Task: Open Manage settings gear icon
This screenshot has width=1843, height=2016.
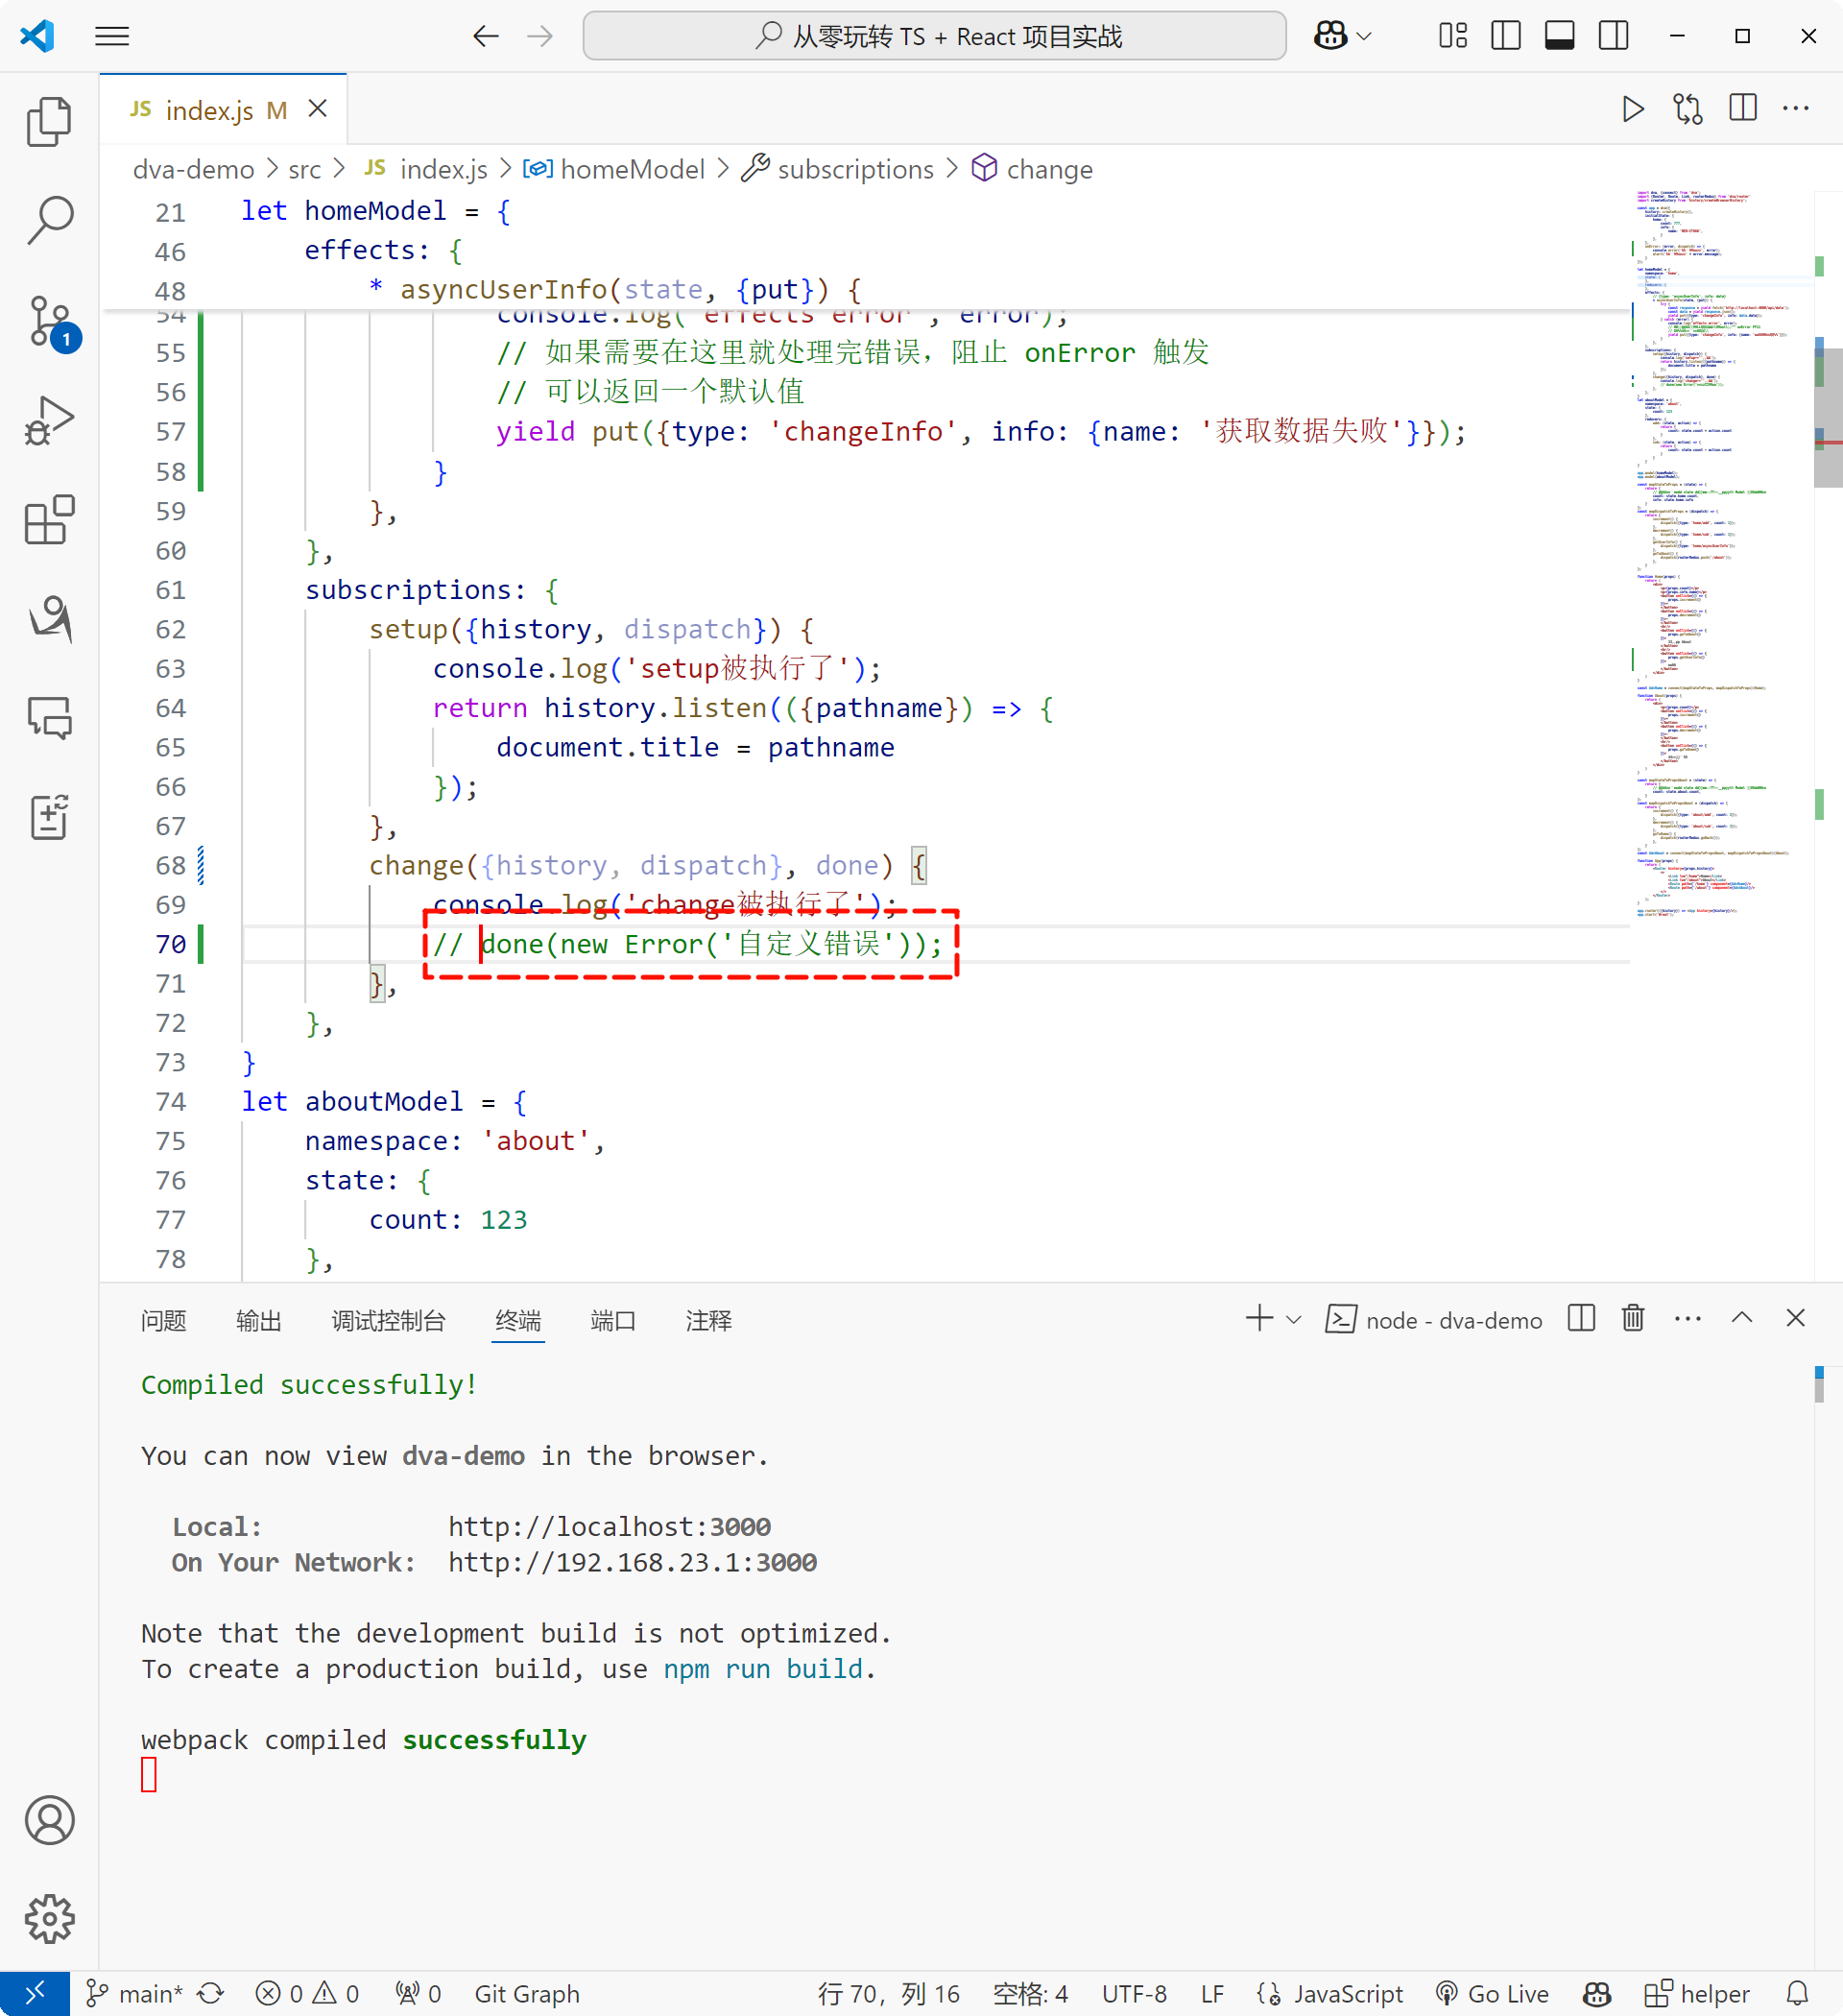Action: tap(49, 1918)
